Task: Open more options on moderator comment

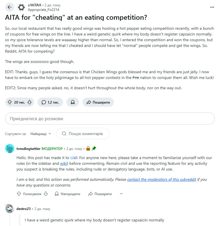Action: click(121, 194)
